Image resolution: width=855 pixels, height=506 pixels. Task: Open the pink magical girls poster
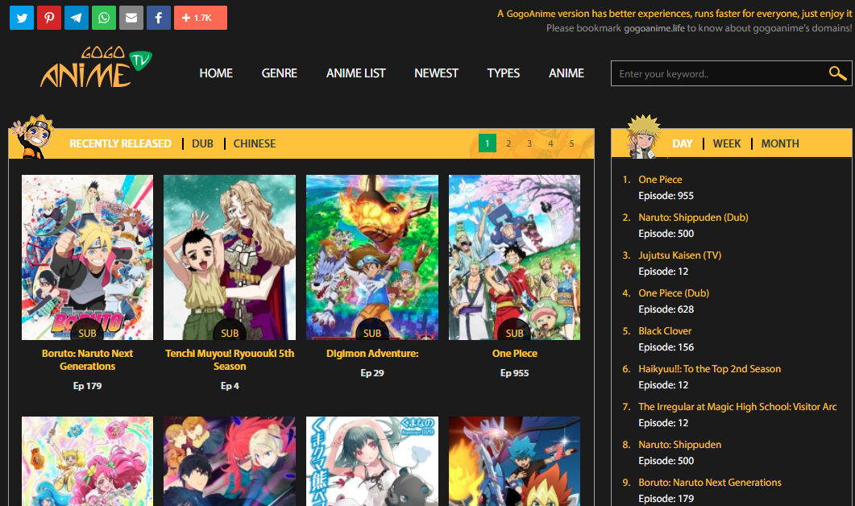point(87,462)
